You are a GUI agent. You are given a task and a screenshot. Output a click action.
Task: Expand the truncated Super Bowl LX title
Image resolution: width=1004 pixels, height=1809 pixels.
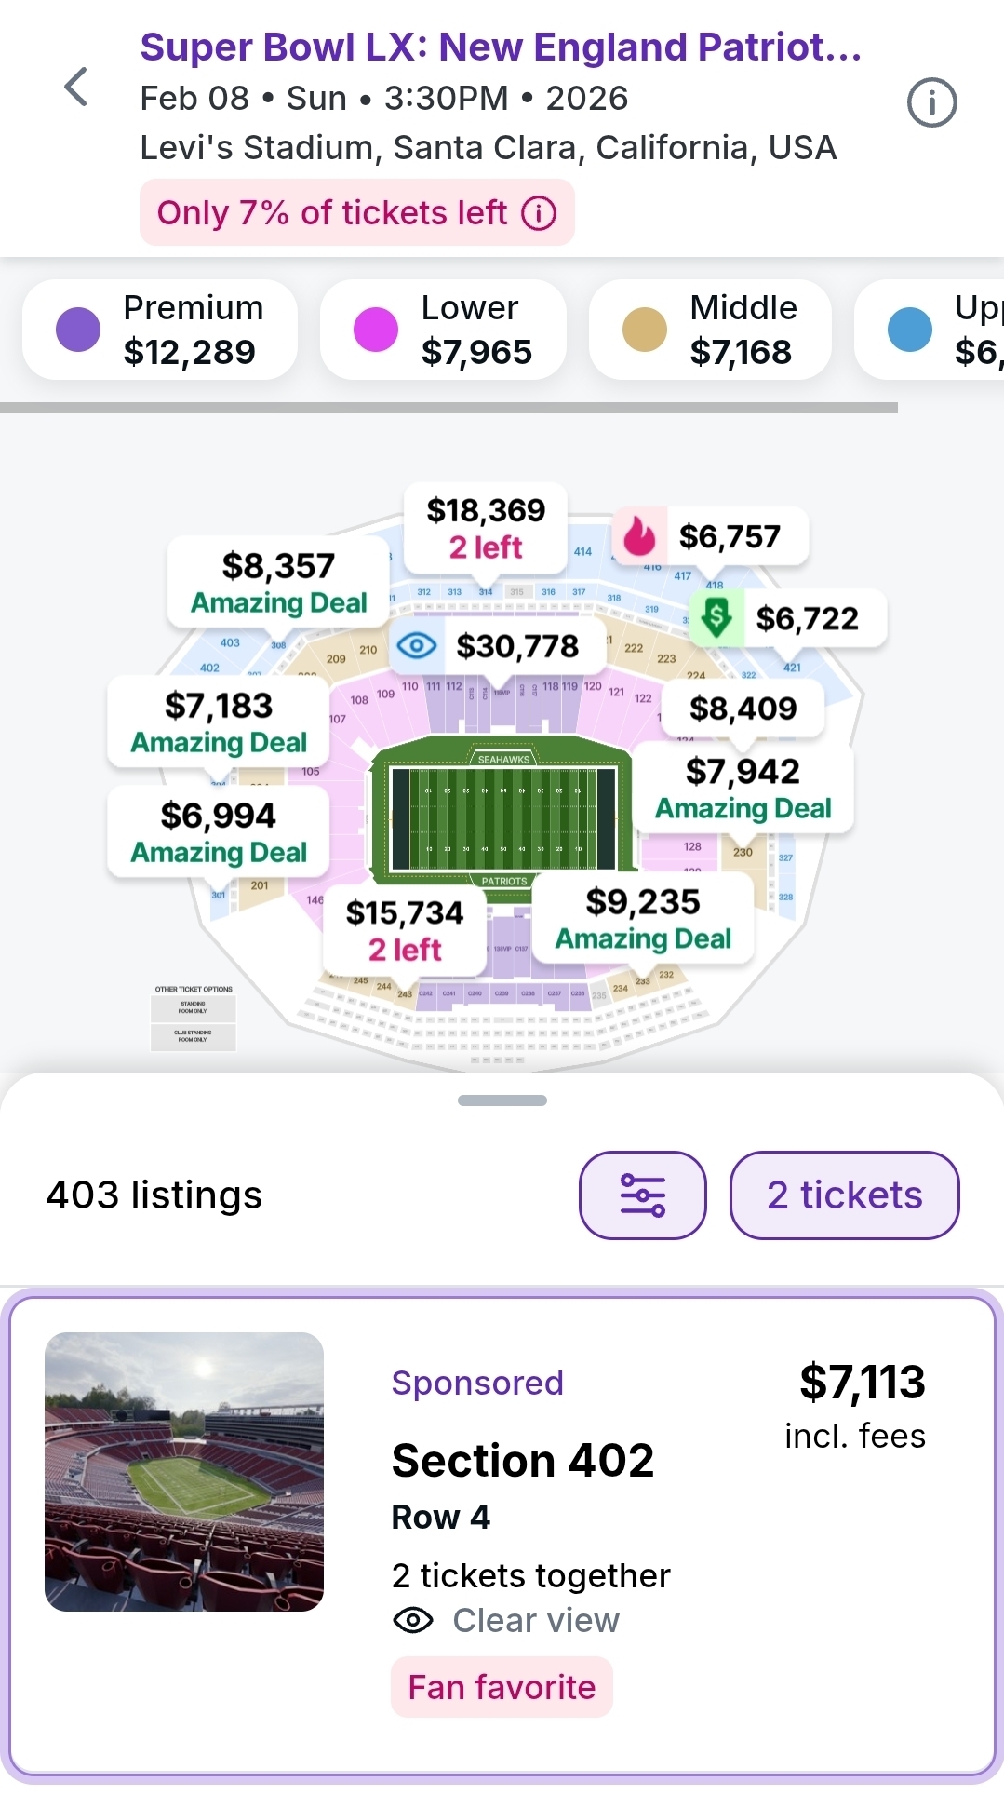[x=501, y=47]
